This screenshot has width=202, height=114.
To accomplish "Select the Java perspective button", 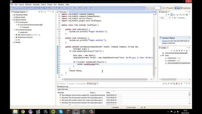I will click(177, 8).
